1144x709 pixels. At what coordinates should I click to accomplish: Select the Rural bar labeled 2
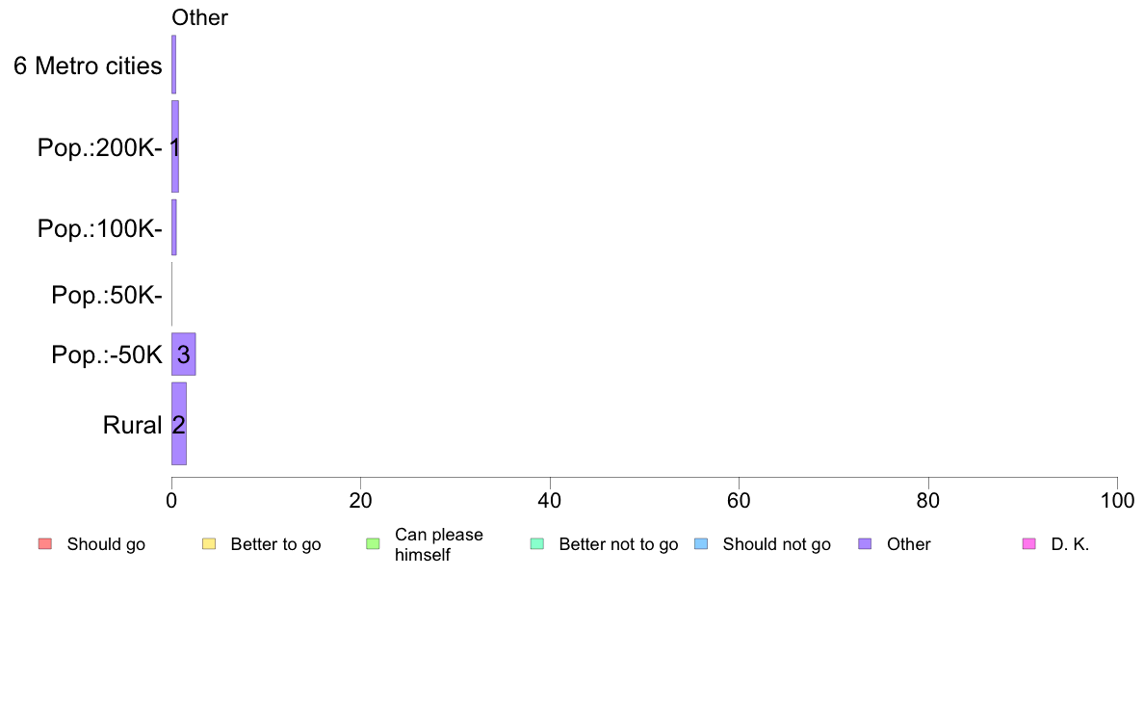[x=179, y=424]
